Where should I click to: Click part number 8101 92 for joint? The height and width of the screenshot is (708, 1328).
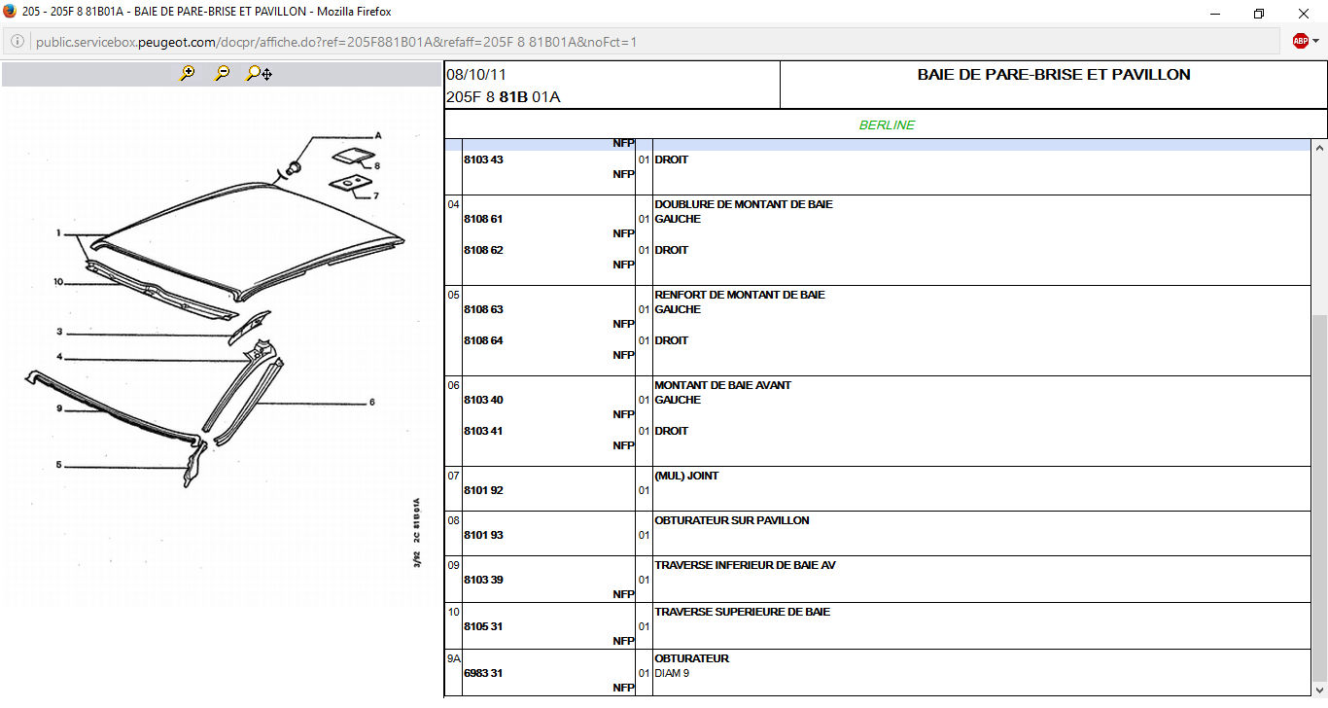coord(483,491)
